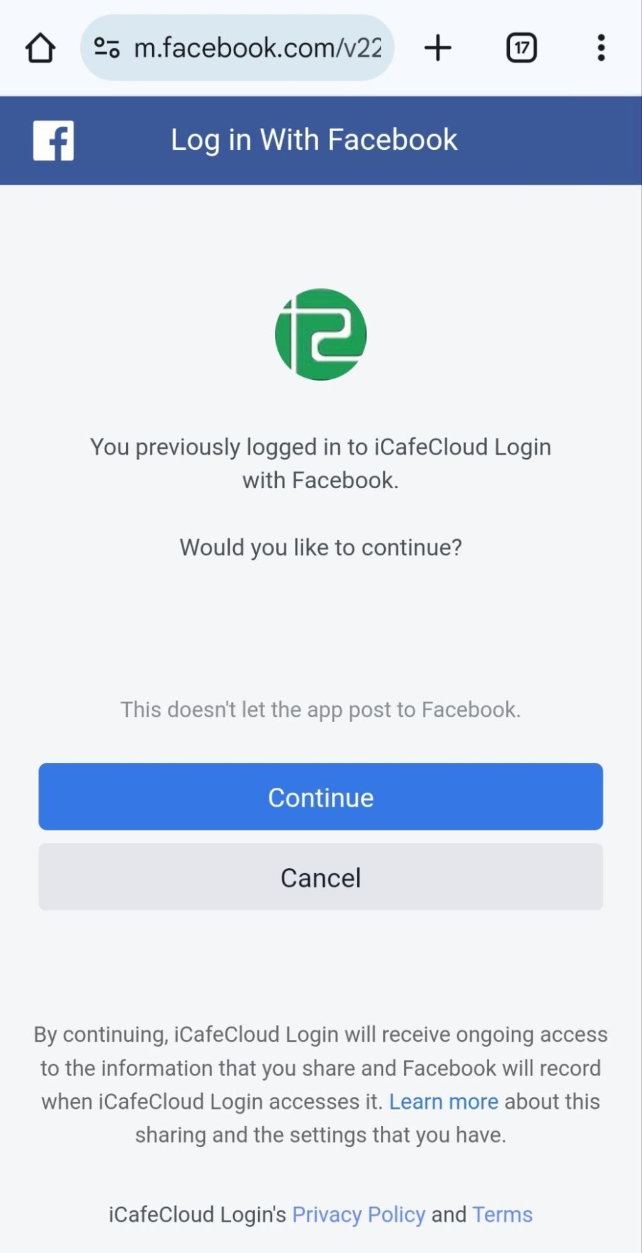This screenshot has height=1253, width=642.
Task: Click "You previously logged in to iCafeCloud Login" line
Action: 321,447
